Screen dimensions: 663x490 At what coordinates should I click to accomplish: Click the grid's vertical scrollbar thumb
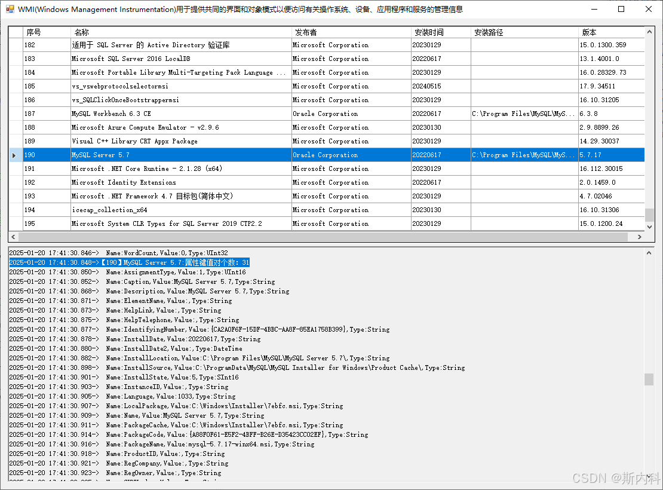pos(649,215)
